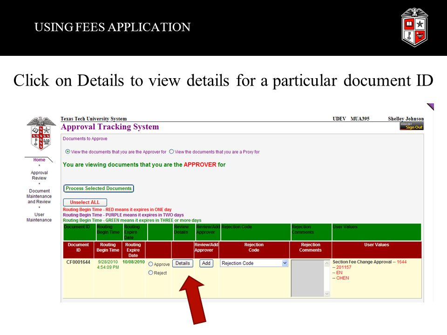
Task: Click Process Selected Documents button
Action: click(99, 188)
